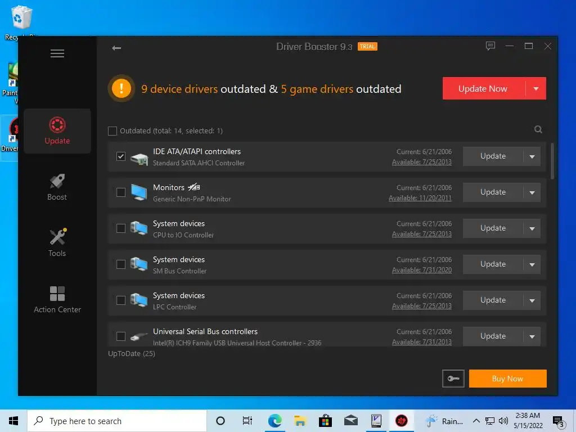Open File Explorer from the taskbar
Screen dimensions: 576x432
(x=300, y=421)
